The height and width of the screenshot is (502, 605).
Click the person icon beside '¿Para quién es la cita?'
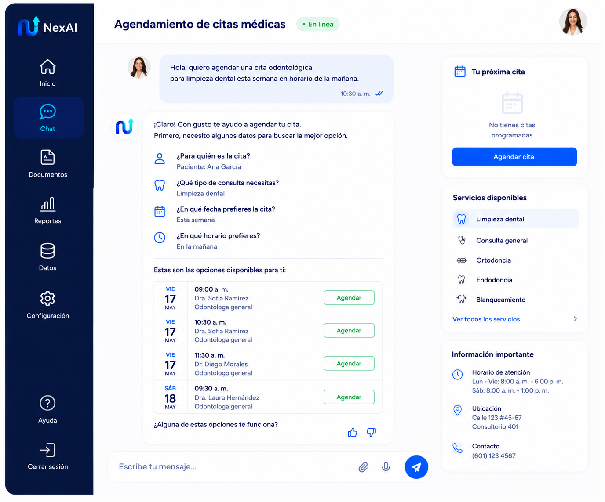160,159
